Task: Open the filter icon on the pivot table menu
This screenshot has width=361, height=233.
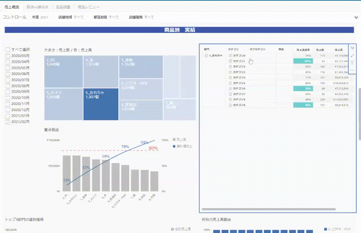Action: (x=352, y=62)
